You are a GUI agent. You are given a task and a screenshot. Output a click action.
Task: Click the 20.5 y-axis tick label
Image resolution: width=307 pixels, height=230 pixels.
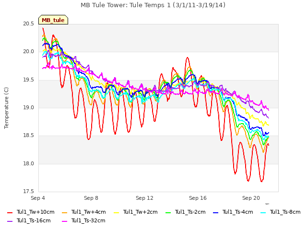(x=28, y=23)
